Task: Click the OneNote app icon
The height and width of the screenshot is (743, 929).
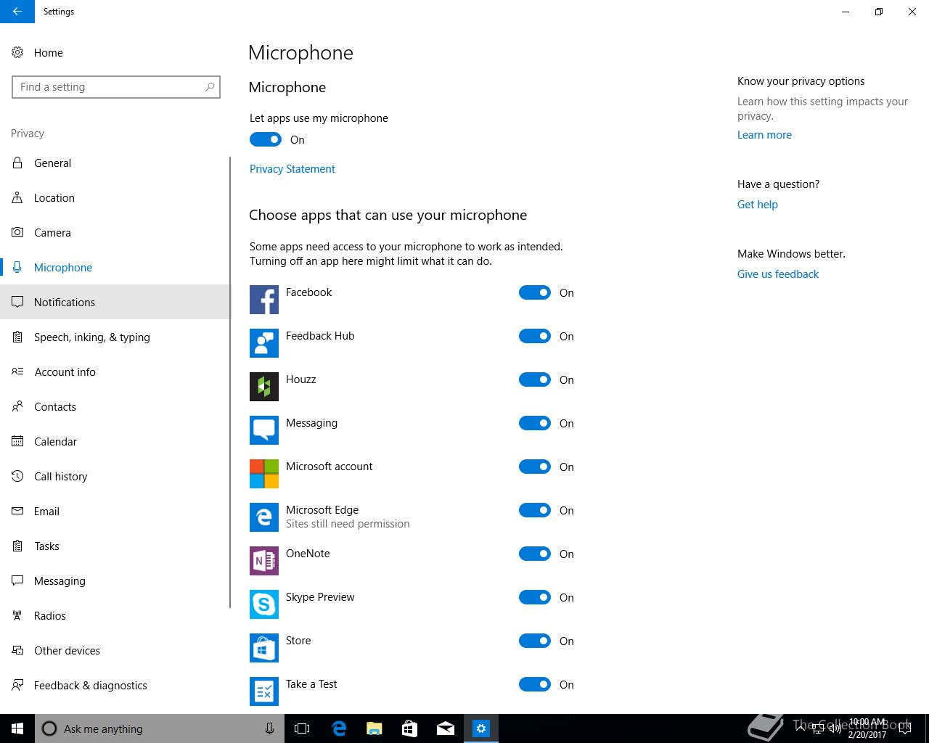Action: pyautogui.click(x=264, y=561)
